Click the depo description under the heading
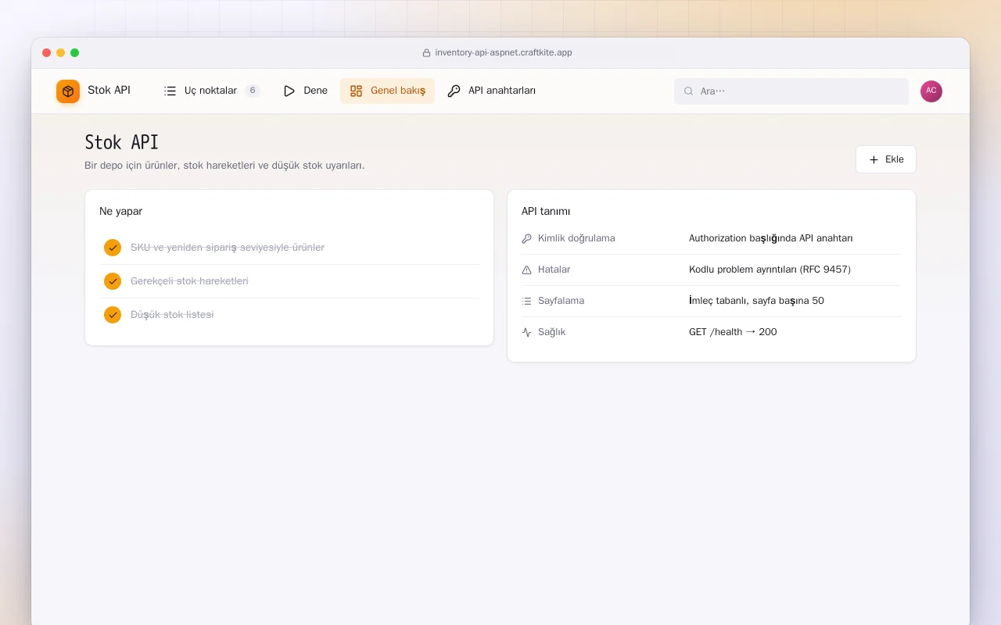The image size is (1001, 625). click(224, 166)
